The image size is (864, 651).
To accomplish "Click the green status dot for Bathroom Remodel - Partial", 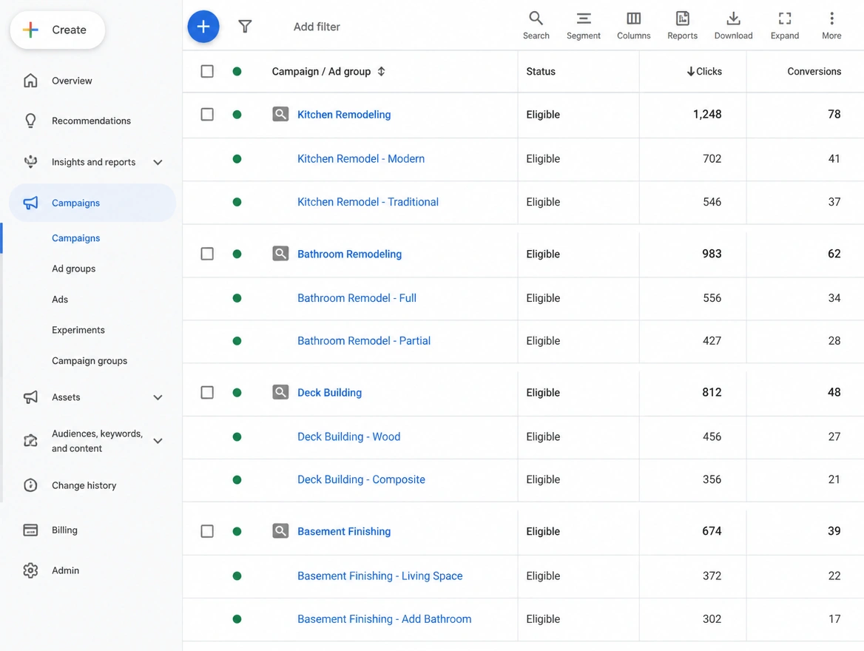I will pyautogui.click(x=237, y=340).
